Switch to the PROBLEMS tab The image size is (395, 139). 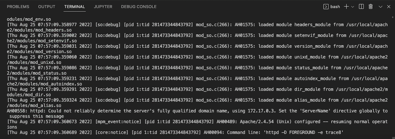point(18,7)
